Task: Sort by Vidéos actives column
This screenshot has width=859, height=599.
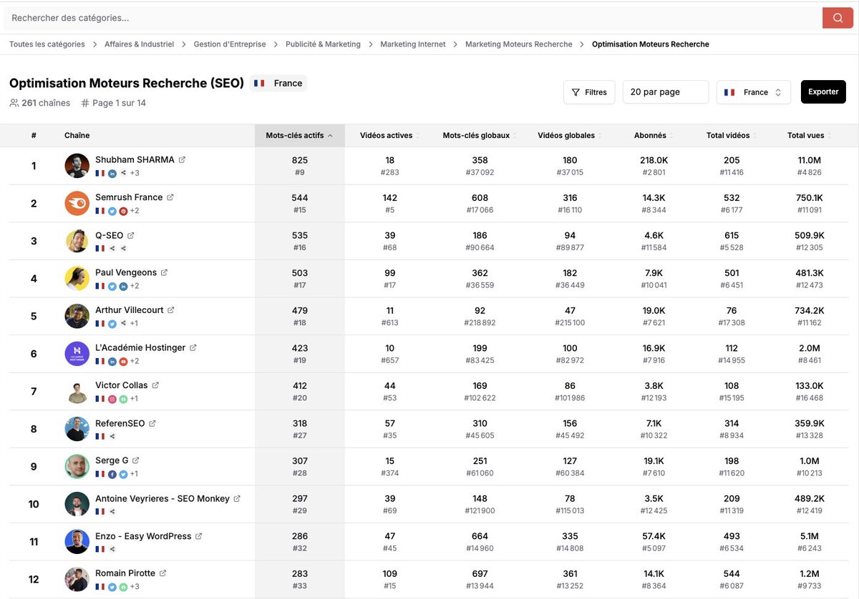Action: [x=389, y=136]
